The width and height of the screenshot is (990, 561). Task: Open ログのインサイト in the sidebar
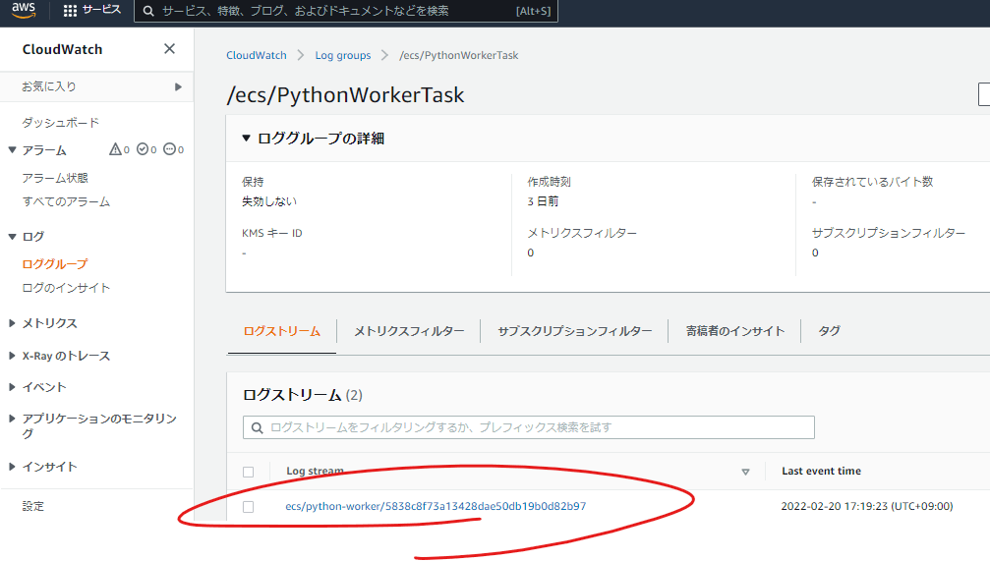point(66,288)
